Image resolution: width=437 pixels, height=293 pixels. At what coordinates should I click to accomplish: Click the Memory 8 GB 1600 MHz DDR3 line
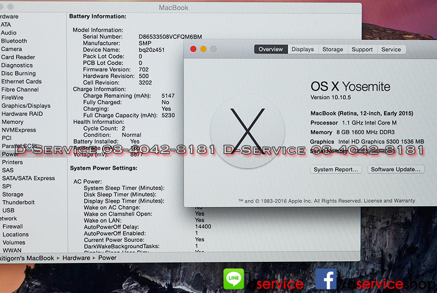coord(352,132)
